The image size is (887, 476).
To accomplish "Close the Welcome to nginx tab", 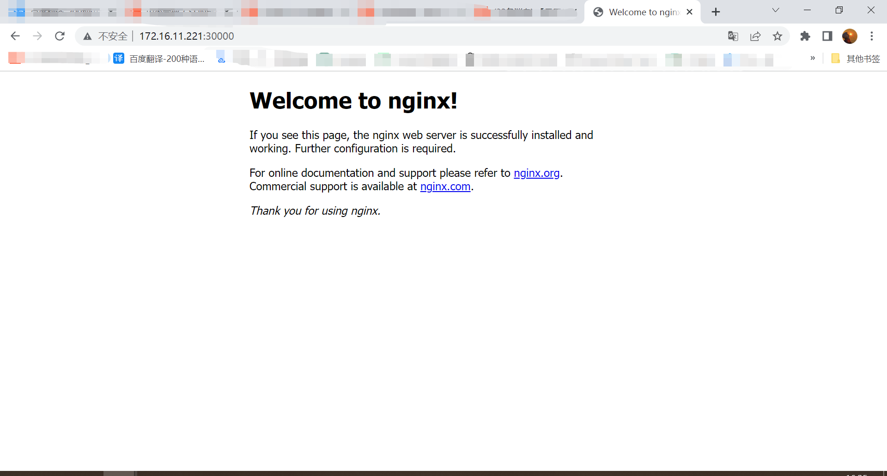I will pos(690,12).
